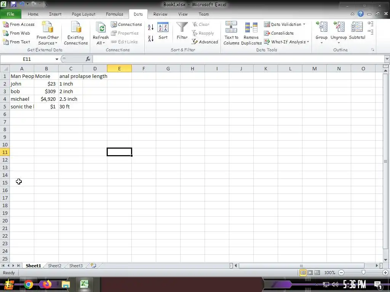Import data From Text

click(x=16, y=42)
